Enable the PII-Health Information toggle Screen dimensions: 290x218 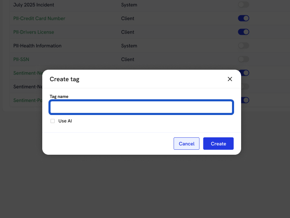point(244,46)
